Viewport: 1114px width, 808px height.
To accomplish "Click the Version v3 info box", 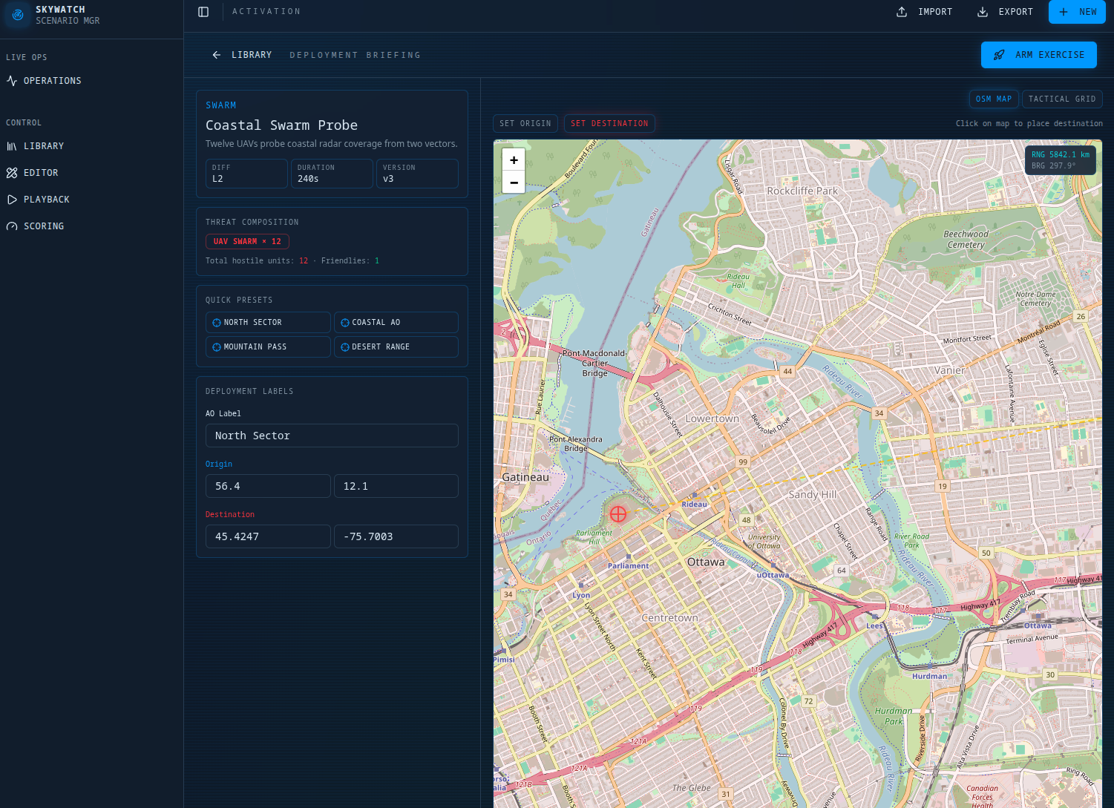I will coord(417,174).
